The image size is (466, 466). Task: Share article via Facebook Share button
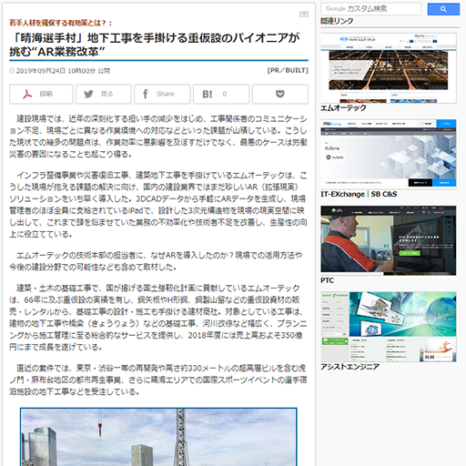(162, 94)
